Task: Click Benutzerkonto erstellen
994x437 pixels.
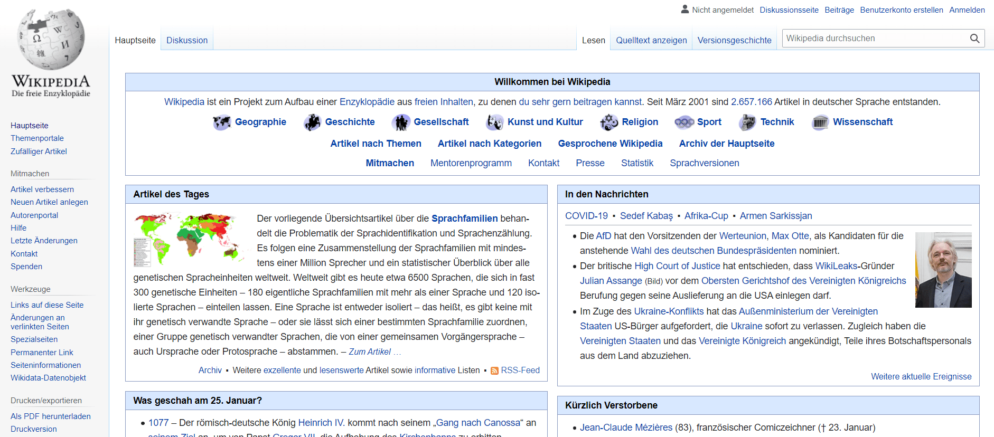Action: tap(902, 10)
